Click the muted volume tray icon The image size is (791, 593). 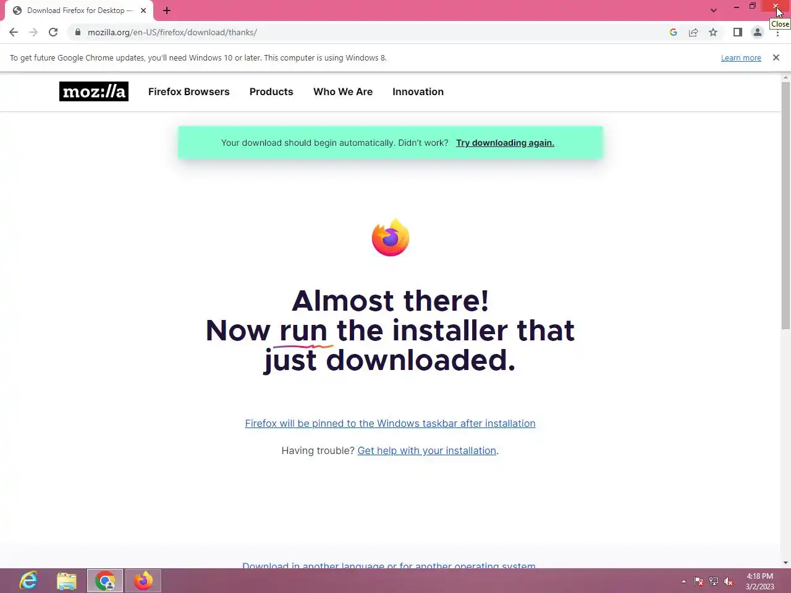coord(729,581)
